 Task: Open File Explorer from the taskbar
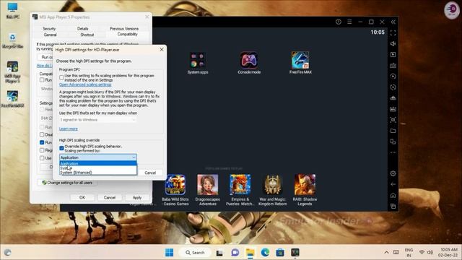[x=250, y=252]
